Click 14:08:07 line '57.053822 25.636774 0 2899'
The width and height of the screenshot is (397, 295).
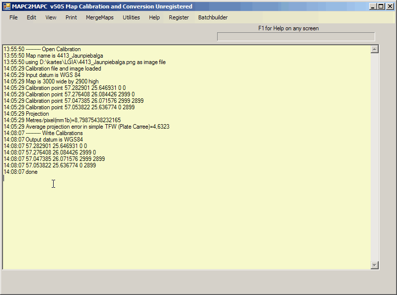[x=50, y=165]
